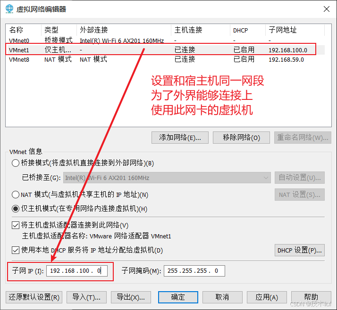
Task: Select the VMnet8 row in network list
Action: [165, 59]
